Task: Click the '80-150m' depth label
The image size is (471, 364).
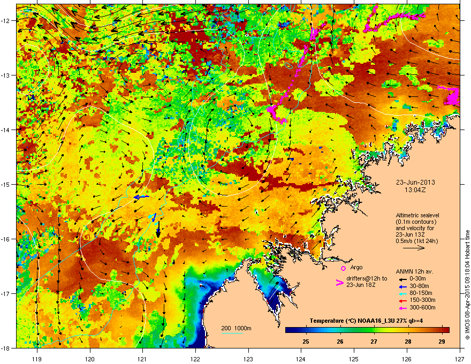Action: click(x=421, y=293)
